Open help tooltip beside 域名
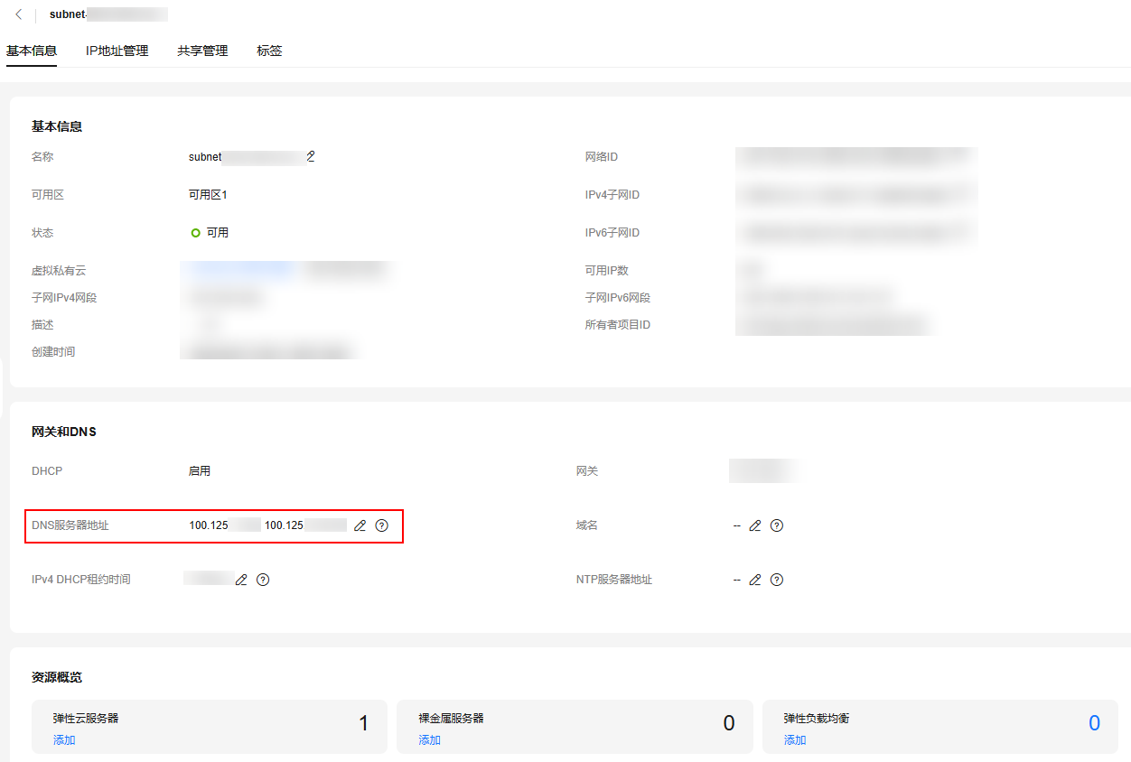This screenshot has height=762, width=1131. click(x=776, y=525)
